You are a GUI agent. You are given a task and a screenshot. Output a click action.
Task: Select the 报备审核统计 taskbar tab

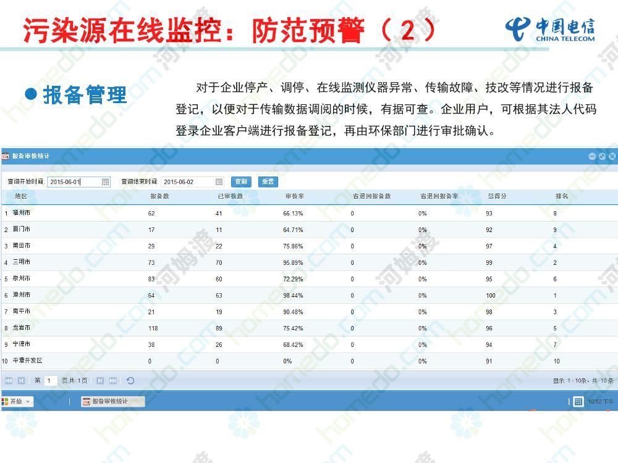click(112, 401)
